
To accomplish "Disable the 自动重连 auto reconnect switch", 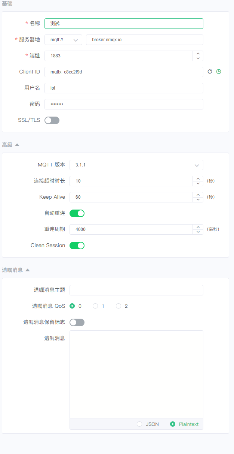I will pos(77,213).
